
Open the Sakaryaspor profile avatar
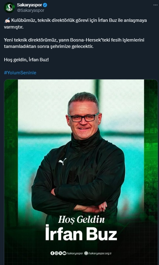[9, 8]
